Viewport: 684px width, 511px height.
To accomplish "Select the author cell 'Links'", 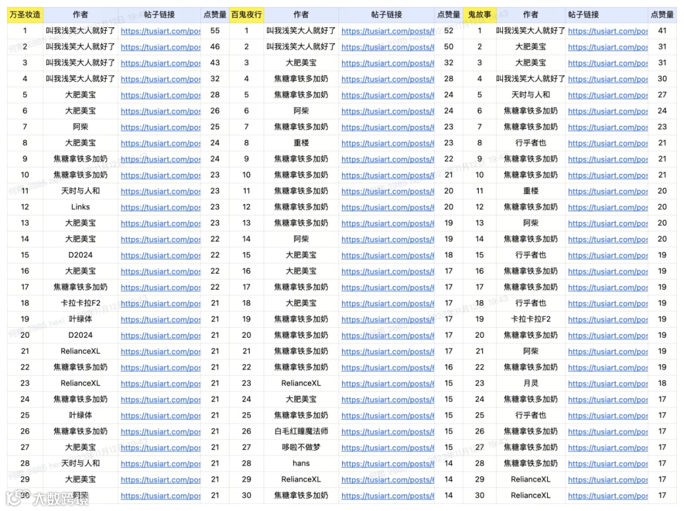I will pos(80,207).
